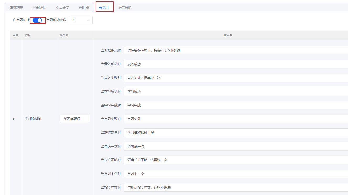The width and height of the screenshot is (348, 195).
Task: Click the 学习失败 reply field
Action: point(184,119)
